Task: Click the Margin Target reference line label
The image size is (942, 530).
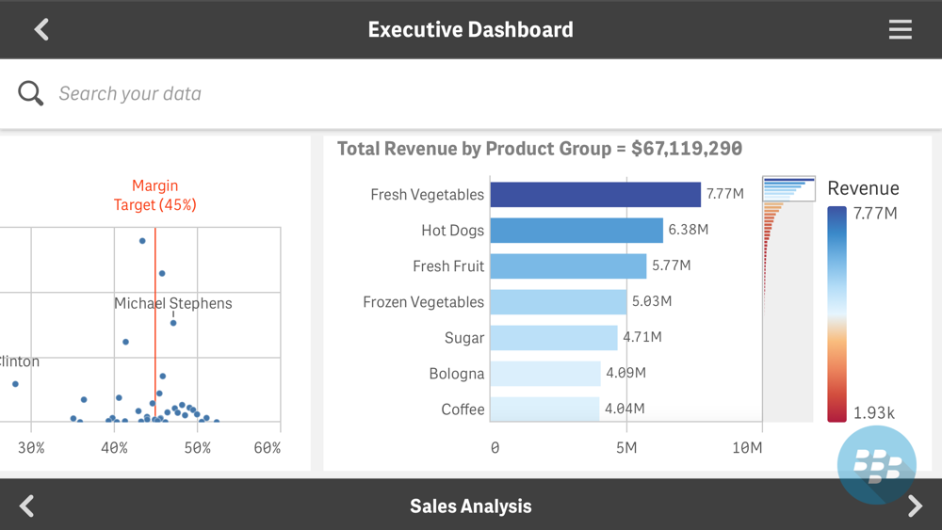Action: [x=155, y=195]
